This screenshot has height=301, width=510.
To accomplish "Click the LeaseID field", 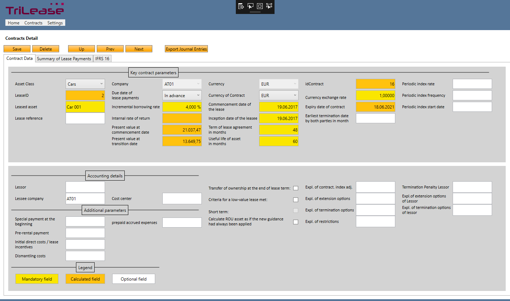I will (x=85, y=95).
